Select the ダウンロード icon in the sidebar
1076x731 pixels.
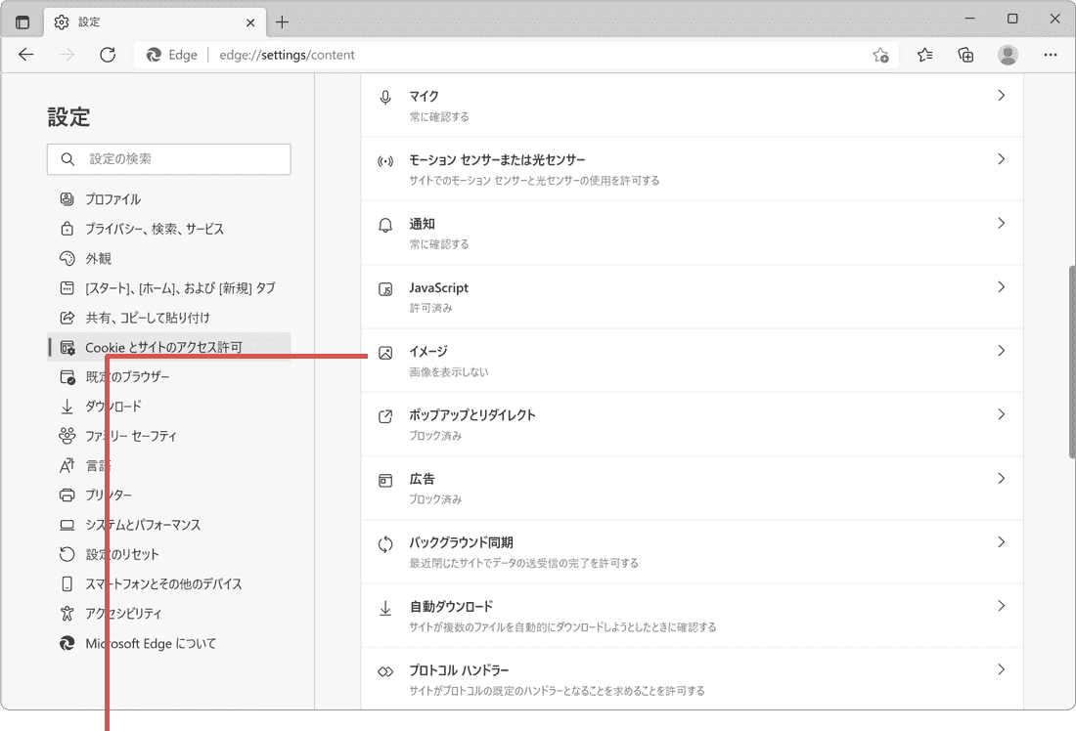[x=67, y=406]
